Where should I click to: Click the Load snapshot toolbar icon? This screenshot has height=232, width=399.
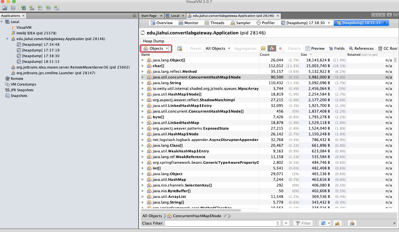click(x=5, y=8)
